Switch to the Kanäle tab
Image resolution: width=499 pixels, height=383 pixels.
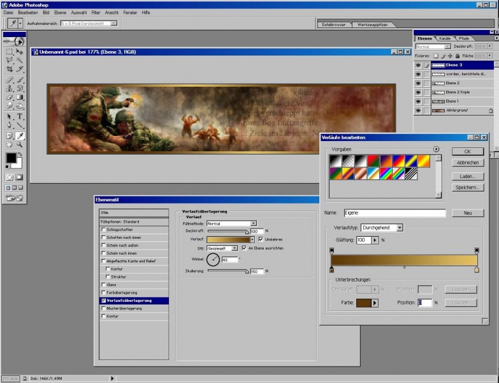pos(445,38)
